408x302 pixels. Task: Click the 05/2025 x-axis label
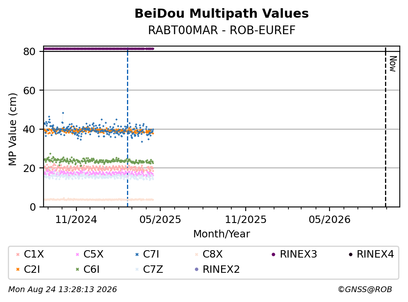click(x=160, y=220)
